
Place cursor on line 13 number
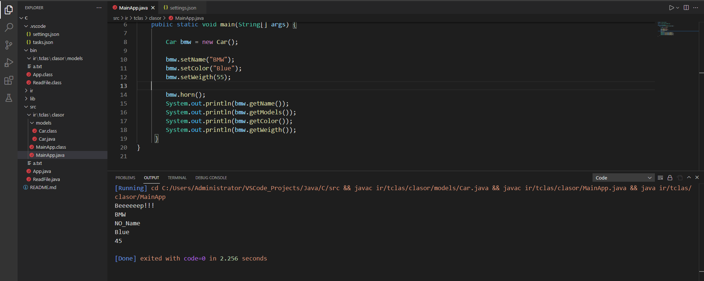124,86
